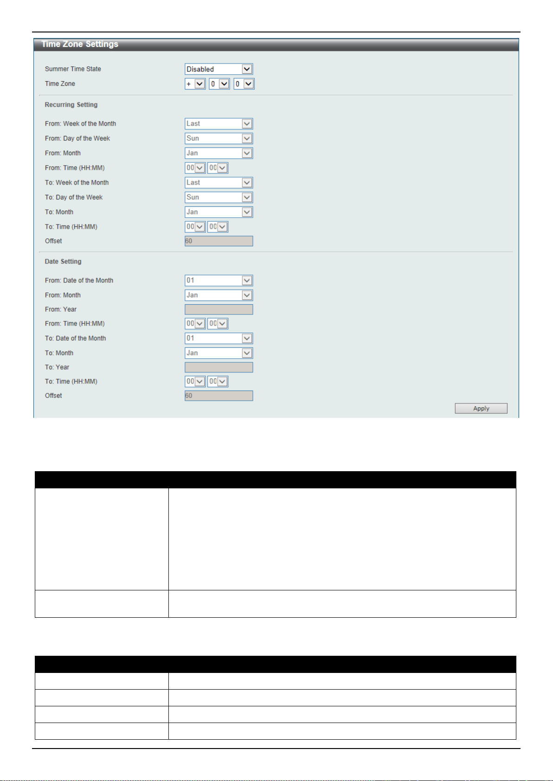Click the Apply button
The image size is (553, 781).
tap(481, 409)
